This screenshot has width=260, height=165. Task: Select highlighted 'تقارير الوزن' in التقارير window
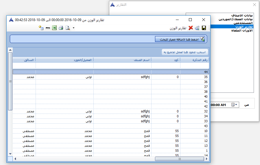pyautogui.click(x=244, y=27)
